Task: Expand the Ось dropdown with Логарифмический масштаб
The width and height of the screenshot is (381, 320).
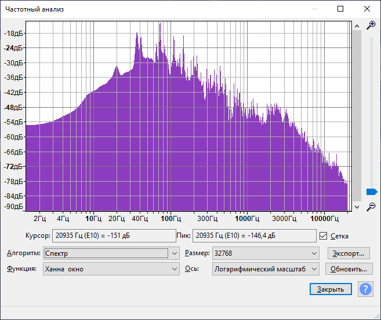Action: (266, 269)
